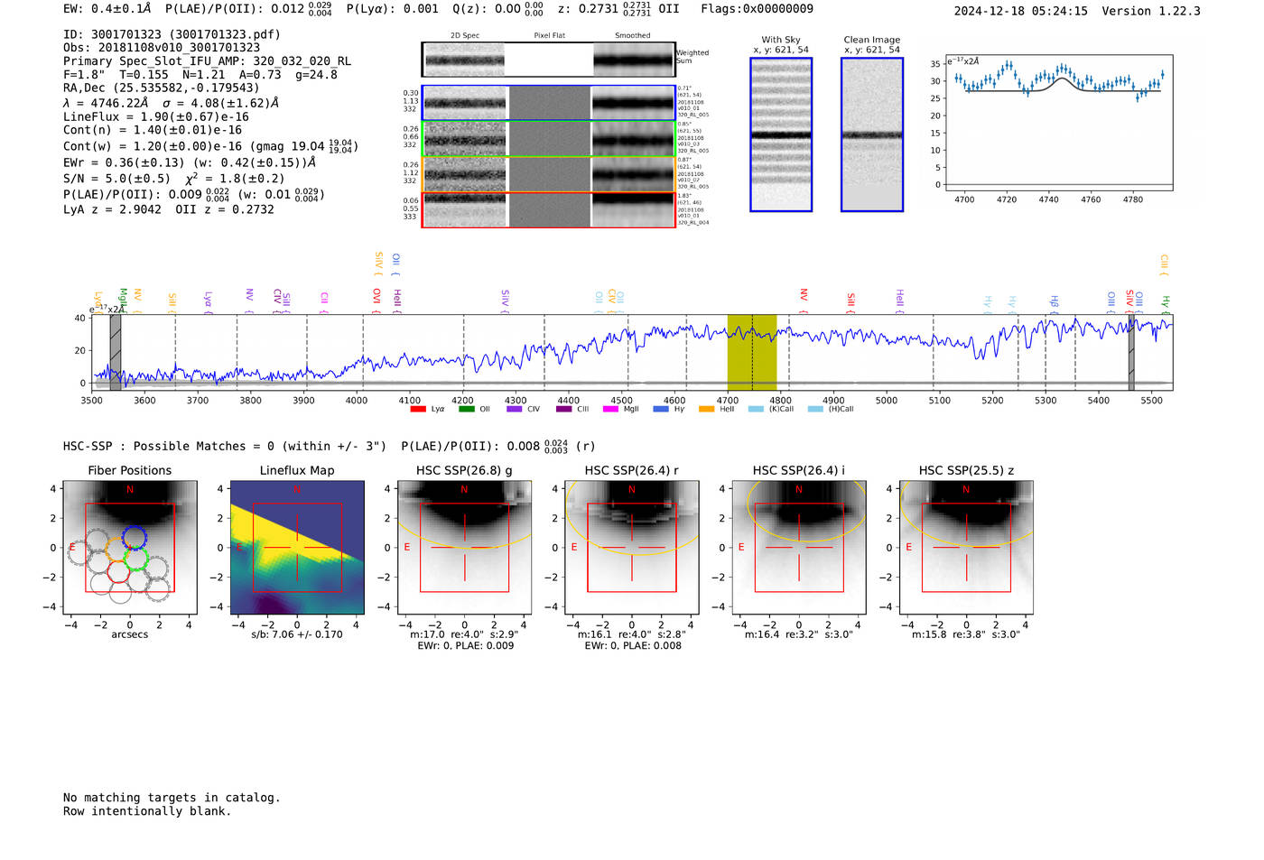The width and height of the screenshot is (1264, 860).
Task: Click "No matching targets in catalog."
Action: coord(172,798)
